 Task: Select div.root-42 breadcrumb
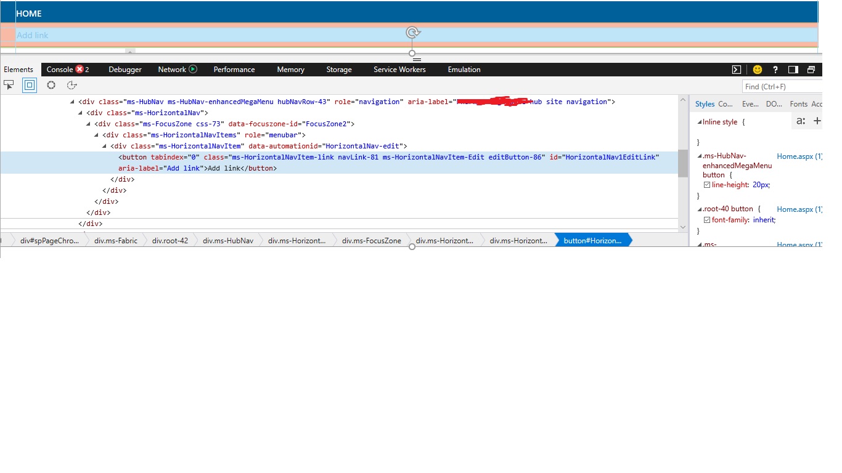click(170, 240)
